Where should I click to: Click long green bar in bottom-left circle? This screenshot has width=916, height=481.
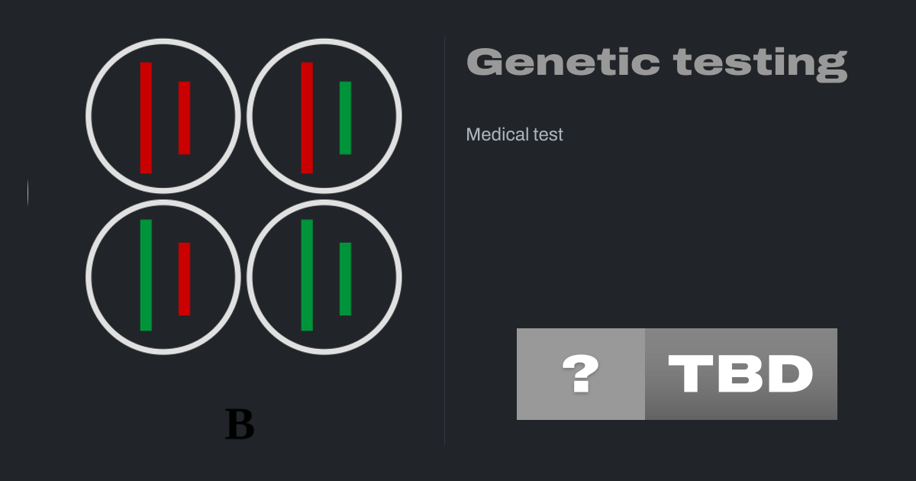[x=146, y=275]
